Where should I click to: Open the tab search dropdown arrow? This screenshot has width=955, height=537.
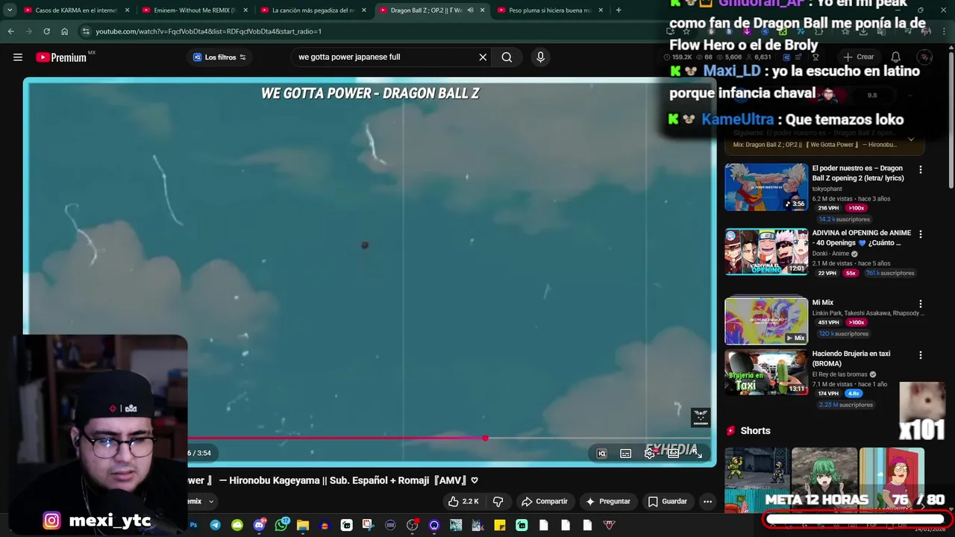tap(10, 10)
